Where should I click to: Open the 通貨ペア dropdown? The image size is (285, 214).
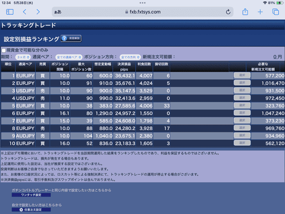(69, 57)
